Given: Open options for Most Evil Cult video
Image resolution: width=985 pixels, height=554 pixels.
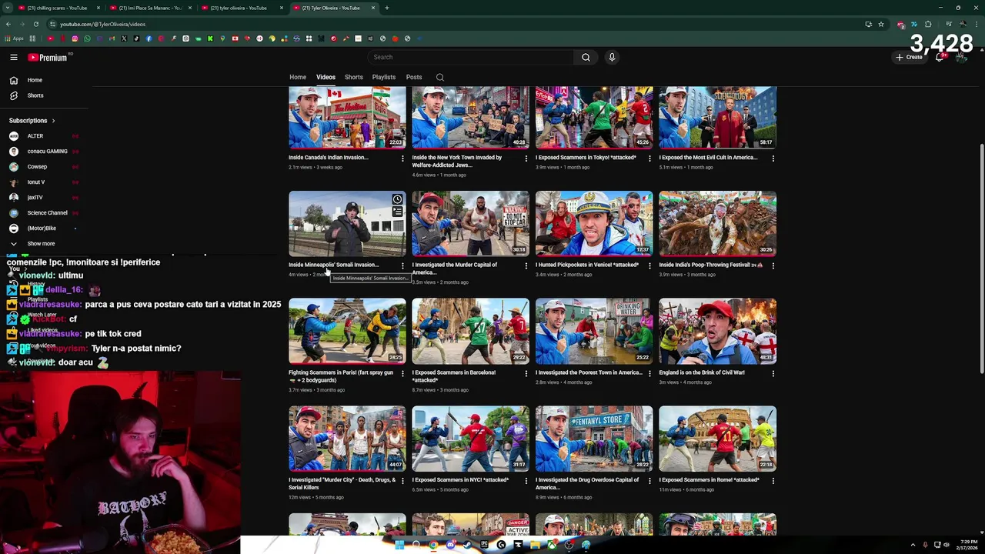Looking at the screenshot, I should pos(773,159).
